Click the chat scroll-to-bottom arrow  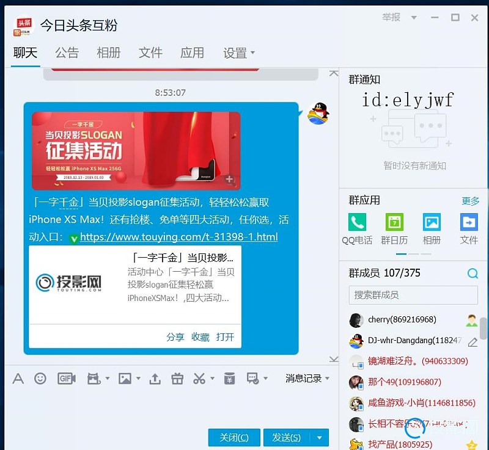(x=334, y=359)
